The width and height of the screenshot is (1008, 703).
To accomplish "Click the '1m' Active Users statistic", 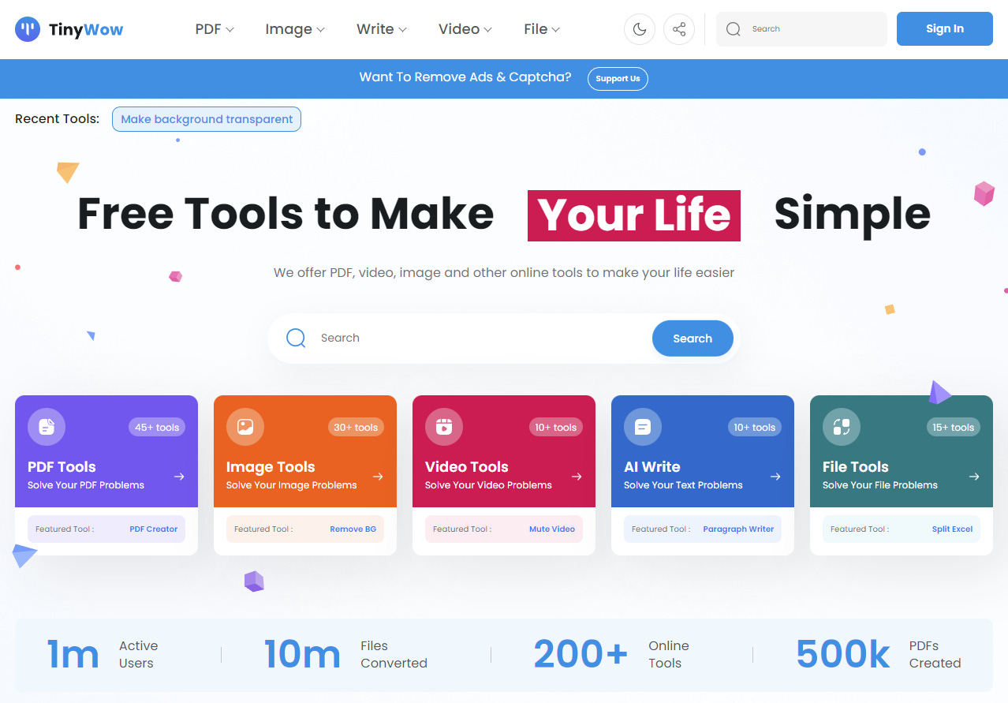I will coord(73,654).
